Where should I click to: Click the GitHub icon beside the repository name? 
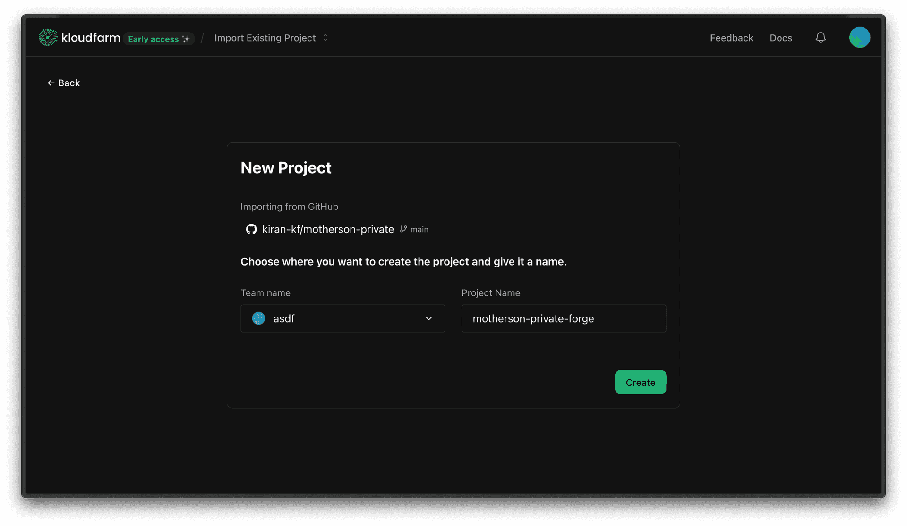pos(251,229)
